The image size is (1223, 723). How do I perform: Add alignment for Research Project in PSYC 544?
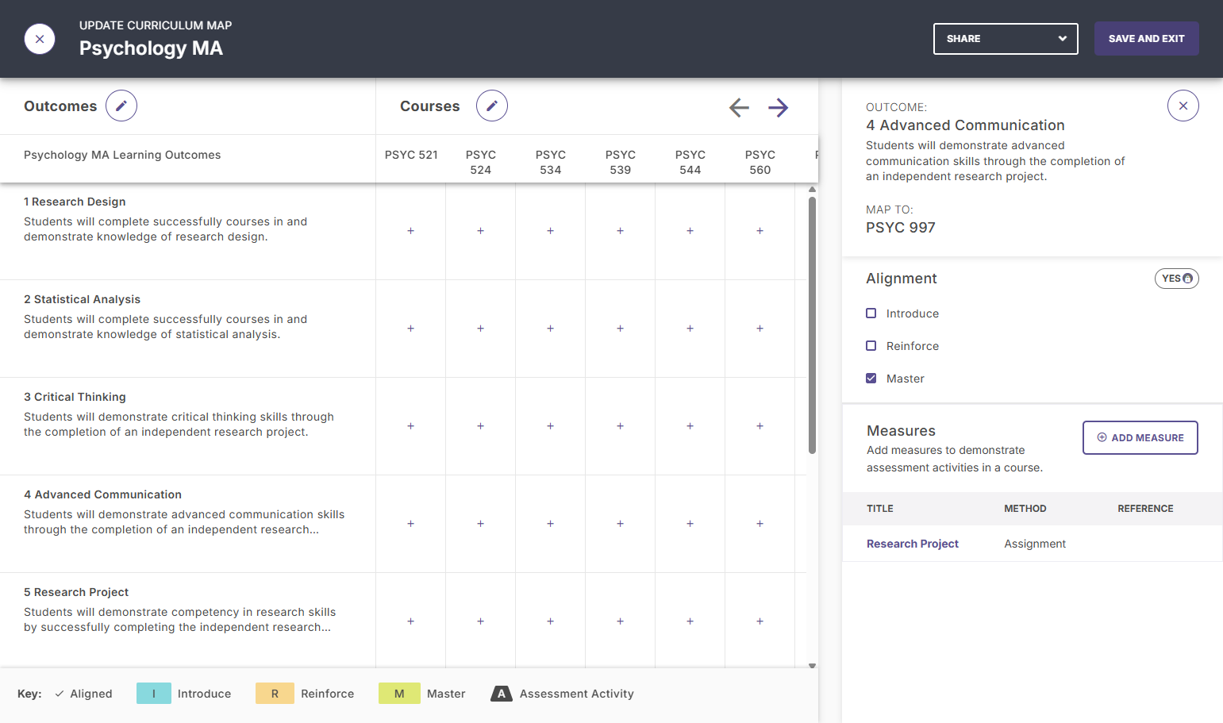690,621
